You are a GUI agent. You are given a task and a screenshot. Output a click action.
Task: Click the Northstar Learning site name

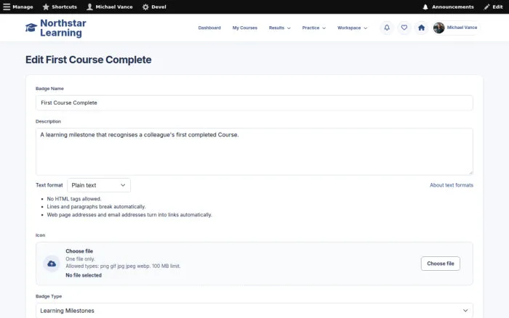coord(63,28)
